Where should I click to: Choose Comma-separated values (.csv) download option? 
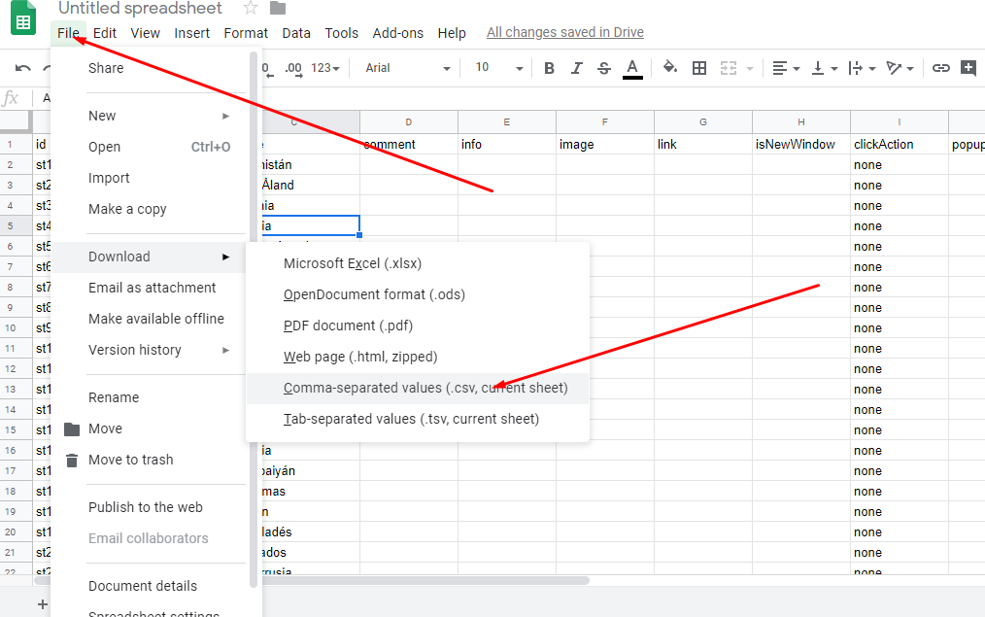[x=425, y=388]
